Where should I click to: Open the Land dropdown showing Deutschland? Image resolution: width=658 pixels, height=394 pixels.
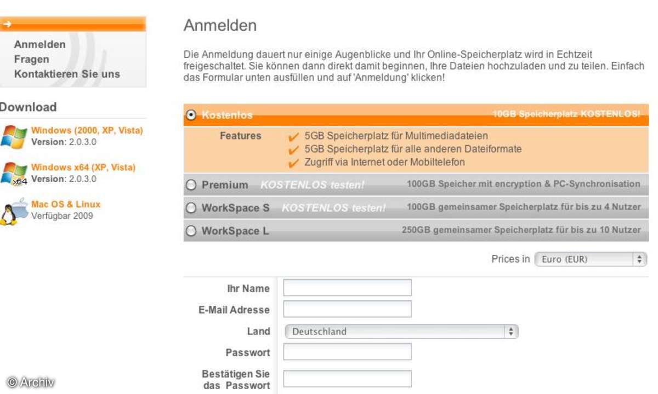[401, 331]
